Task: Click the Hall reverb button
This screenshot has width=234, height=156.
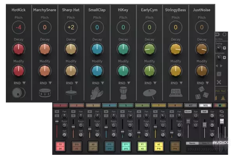Action: click(204, 112)
